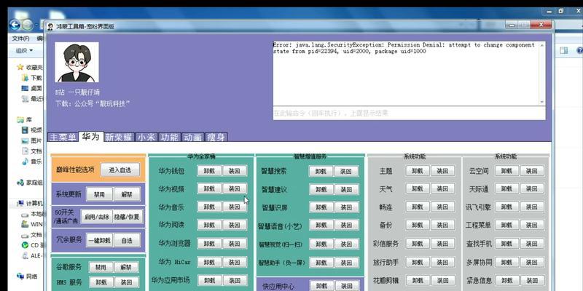Select 视频 library icon in Explorer
Image resolution: width=583 pixels, height=291 pixels.
click(26, 130)
